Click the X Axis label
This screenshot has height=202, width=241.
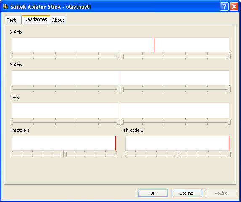[16, 32]
